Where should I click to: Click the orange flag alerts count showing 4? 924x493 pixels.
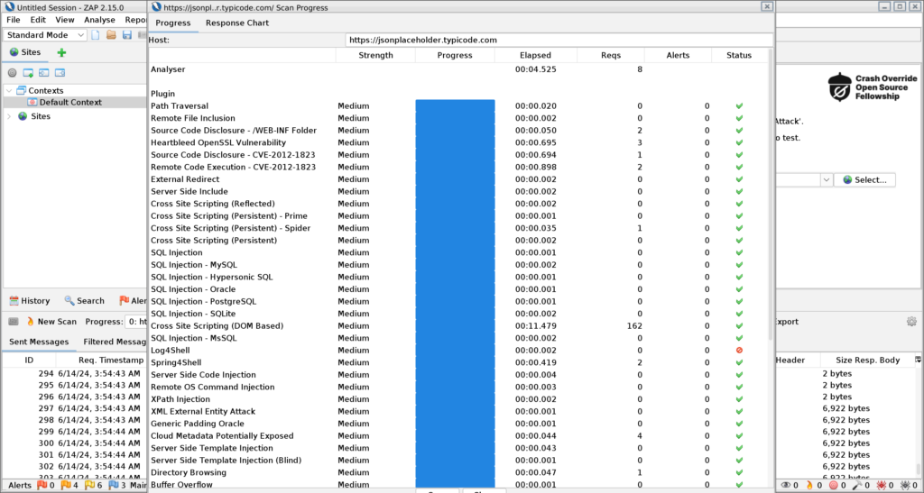point(69,486)
